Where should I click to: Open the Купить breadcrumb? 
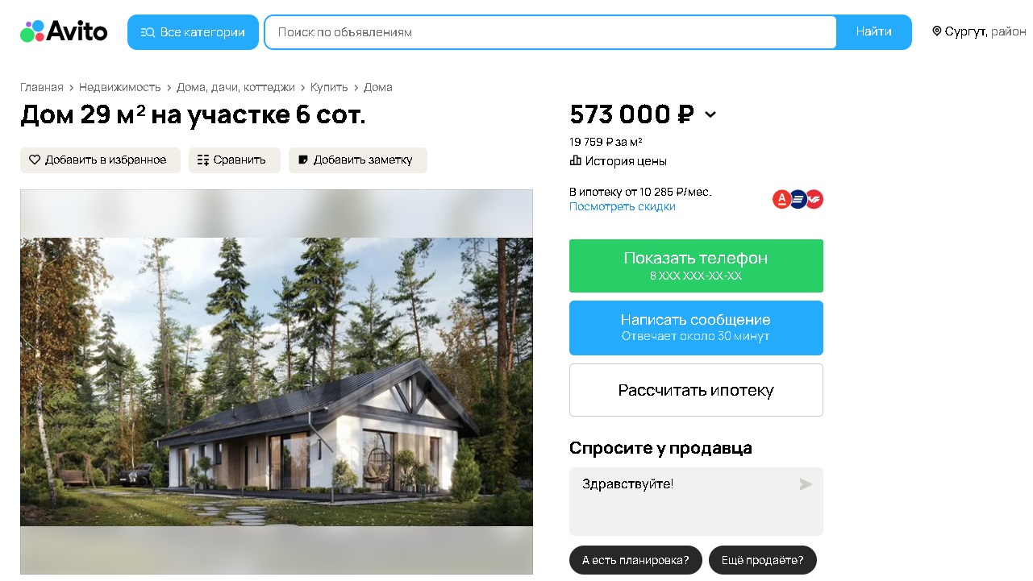tap(329, 87)
